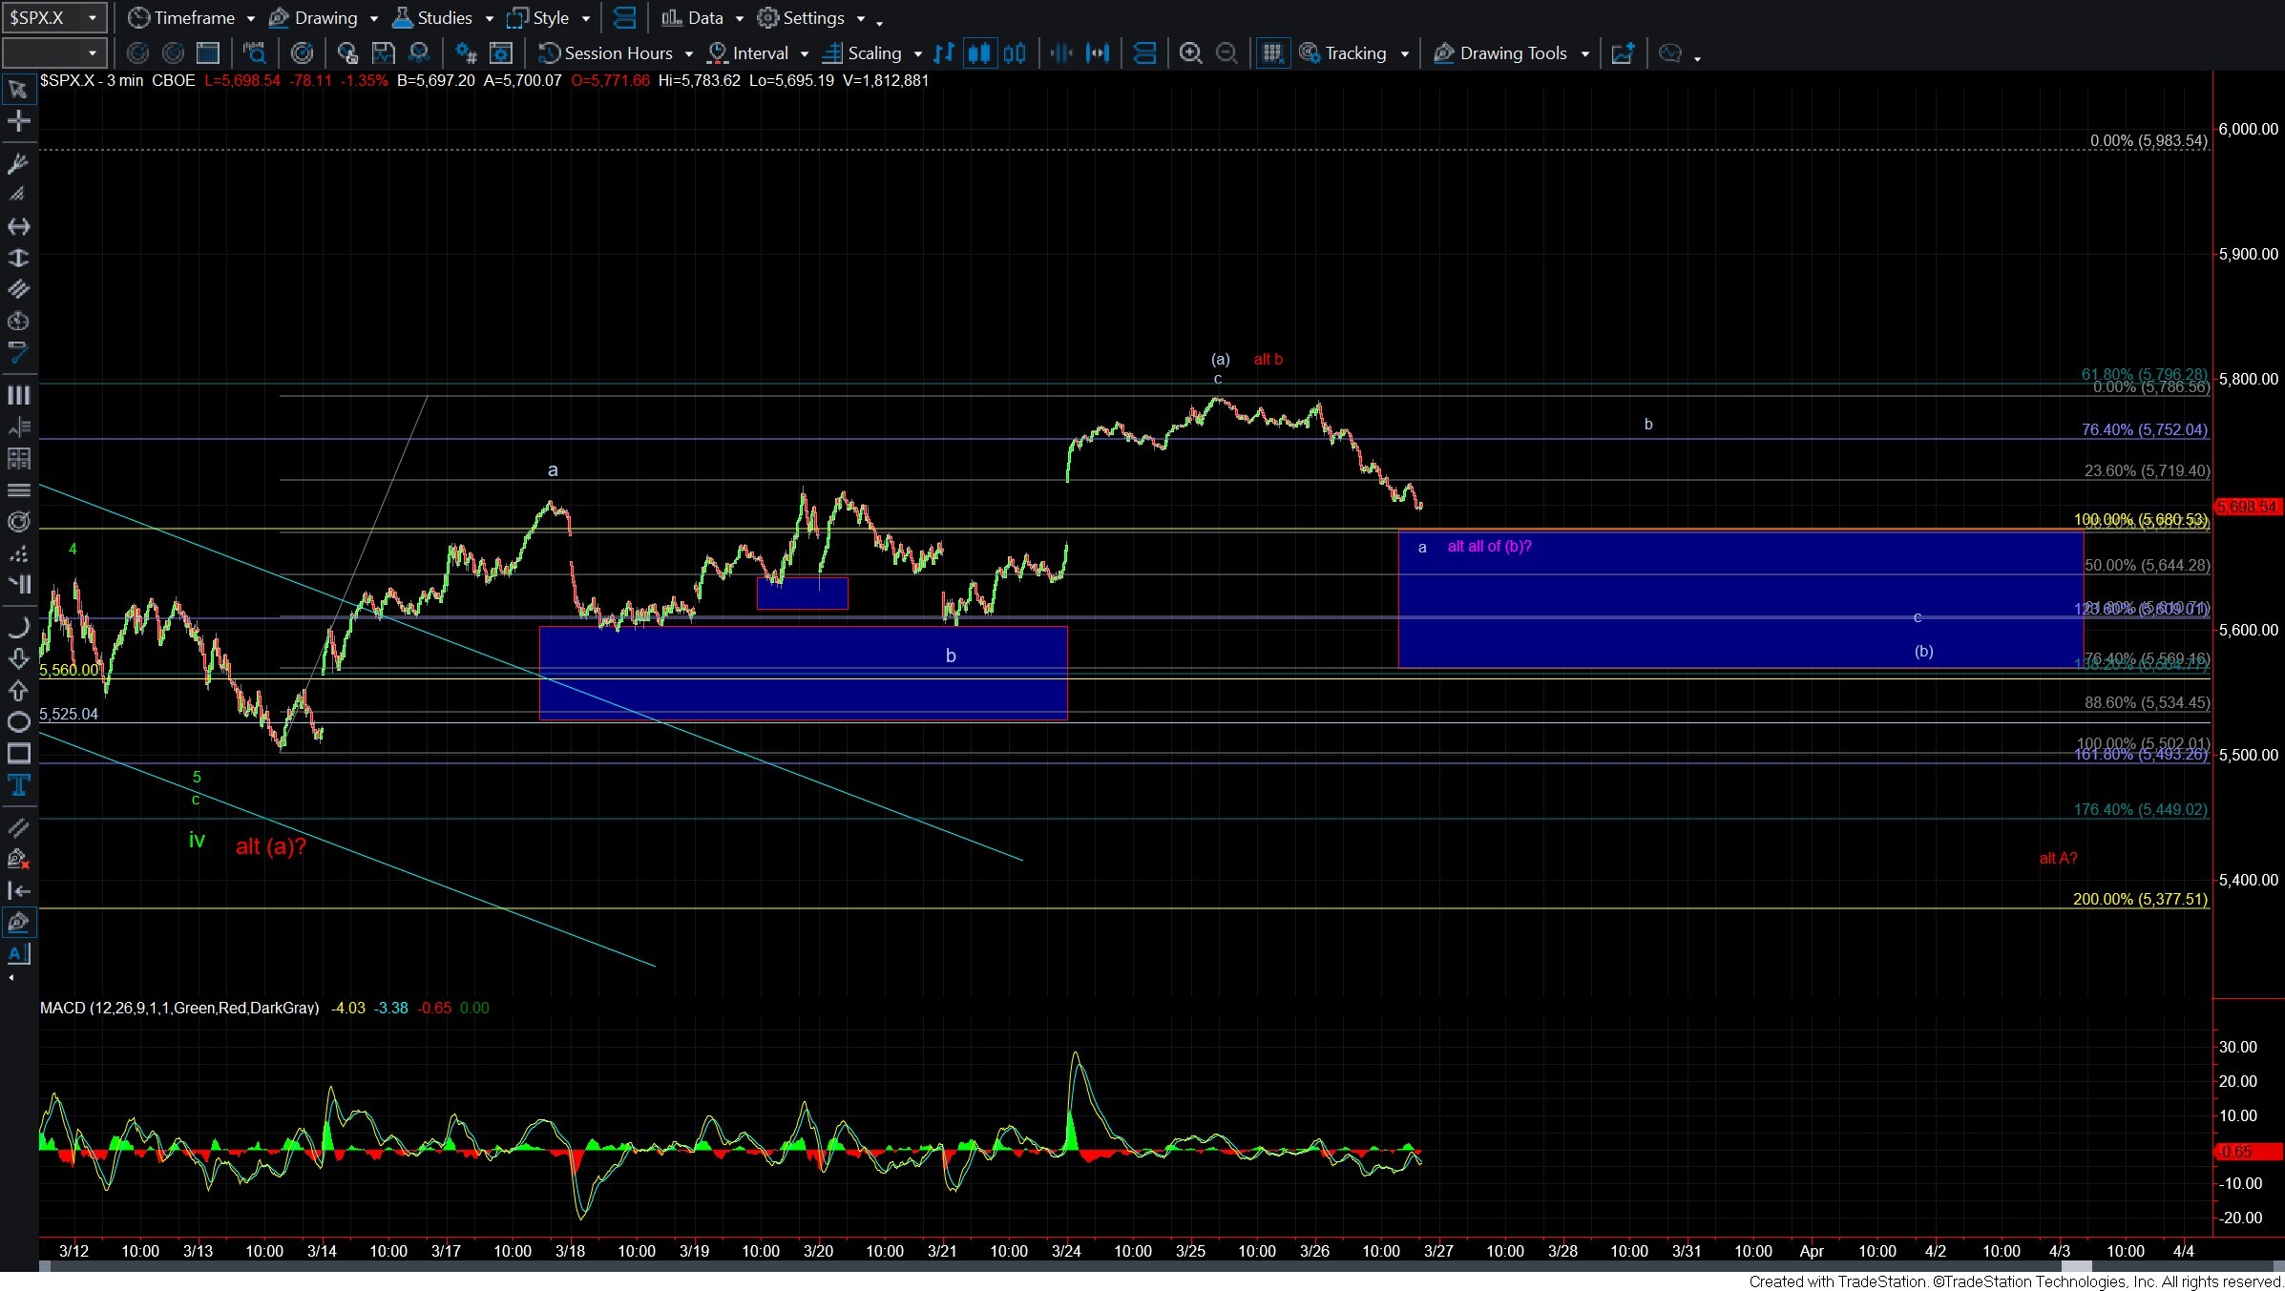
Task: Click the globe with cursor button
Action: click(x=347, y=53)
